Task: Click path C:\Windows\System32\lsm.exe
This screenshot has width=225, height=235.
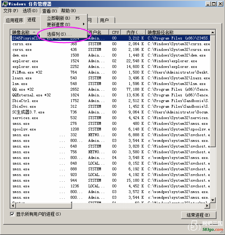Action: click(177, 84)
